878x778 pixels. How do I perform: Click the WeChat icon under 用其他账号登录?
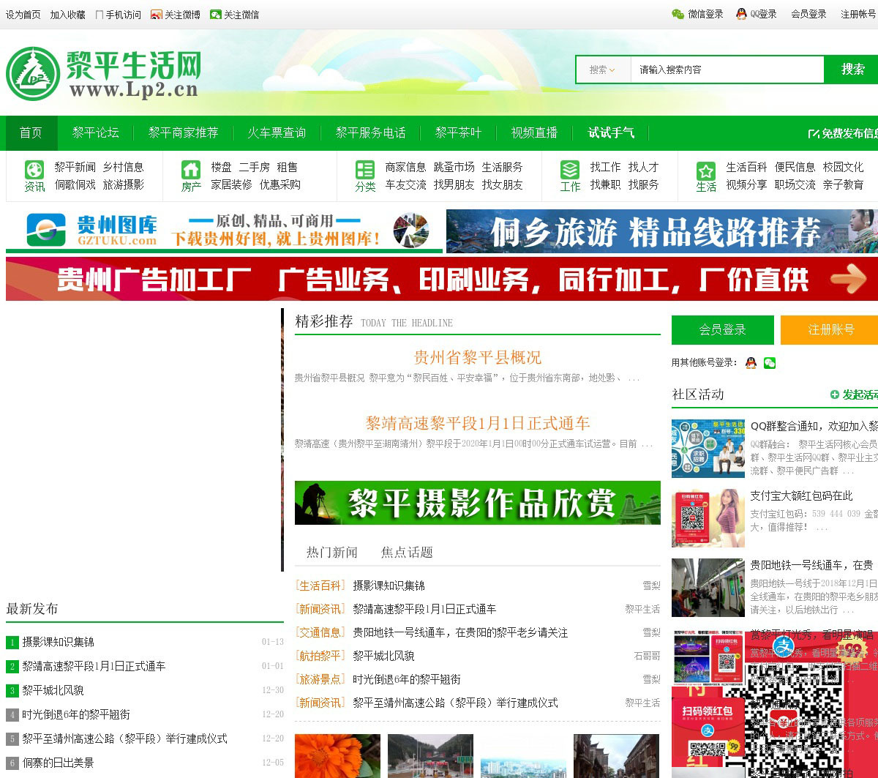(769, 363)
